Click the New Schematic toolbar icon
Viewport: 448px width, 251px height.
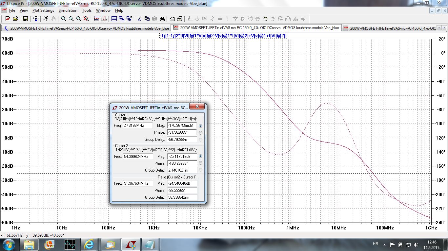8,19
